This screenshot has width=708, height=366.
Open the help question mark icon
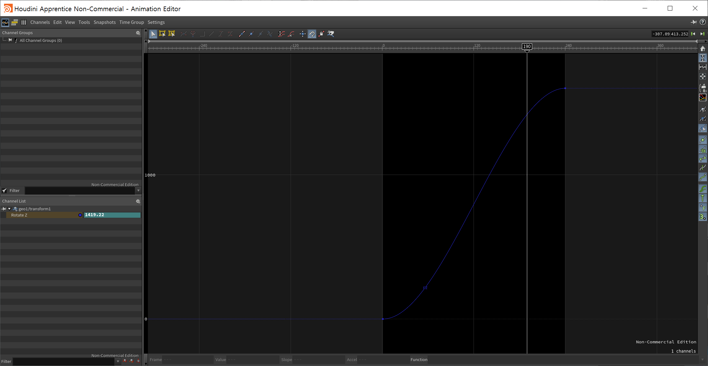point(703,22)
